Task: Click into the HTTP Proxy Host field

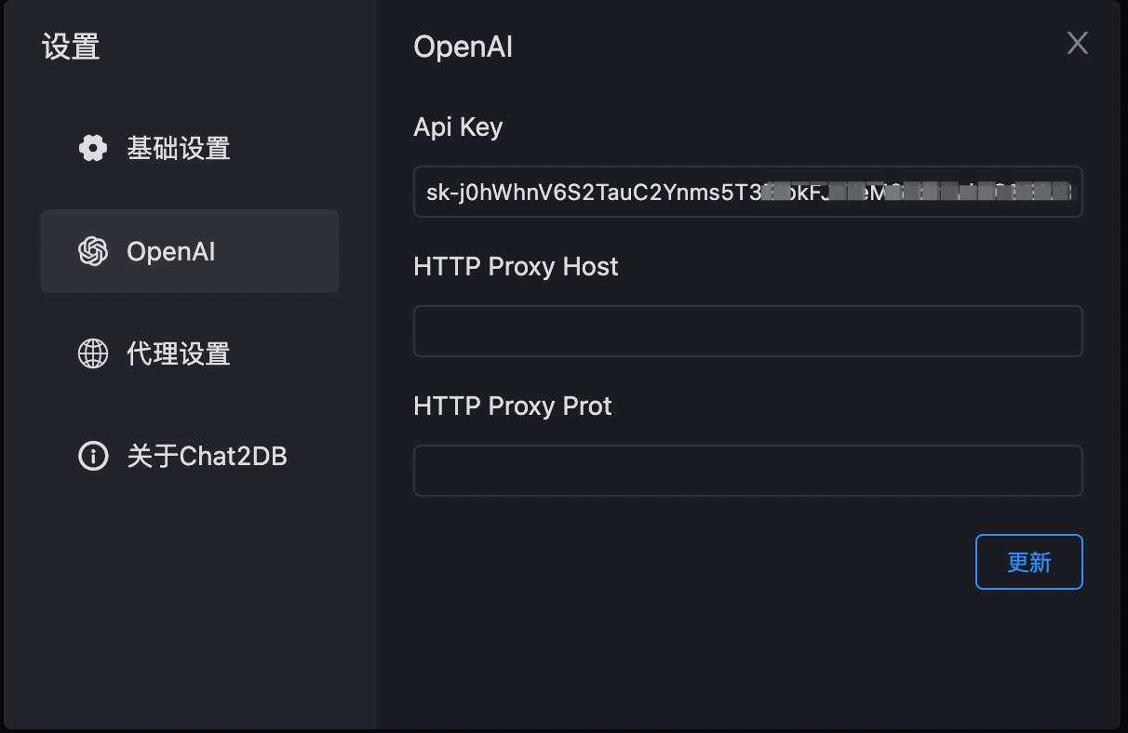Action: (x=747, y=331)
